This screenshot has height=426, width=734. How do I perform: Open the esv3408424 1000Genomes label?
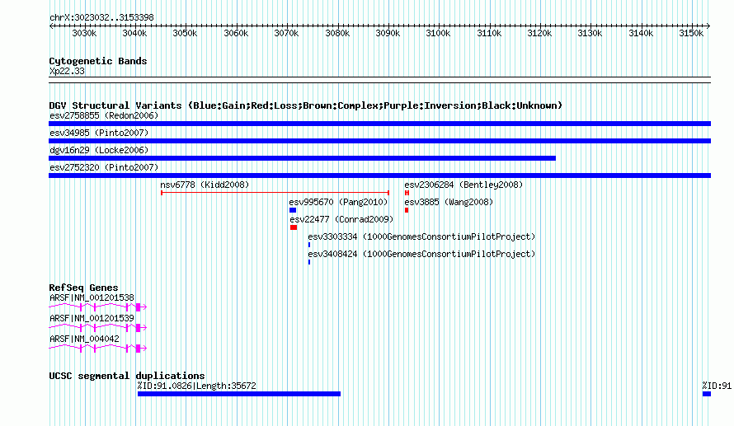pyautogui.click(x=421, y=254)
